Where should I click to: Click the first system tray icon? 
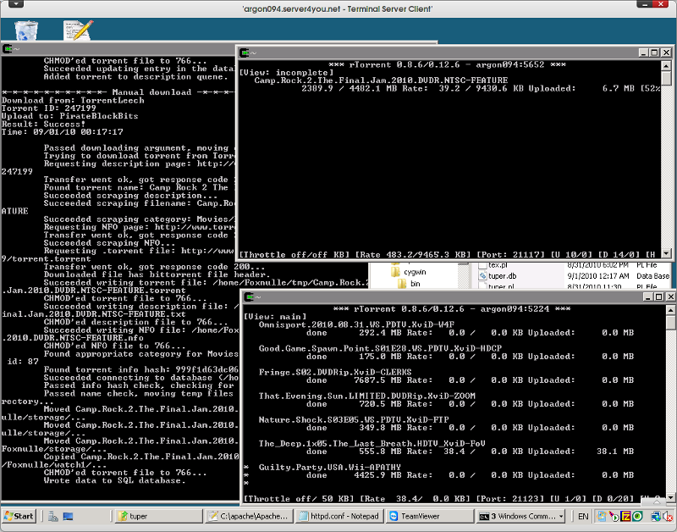tap(601, 516)
